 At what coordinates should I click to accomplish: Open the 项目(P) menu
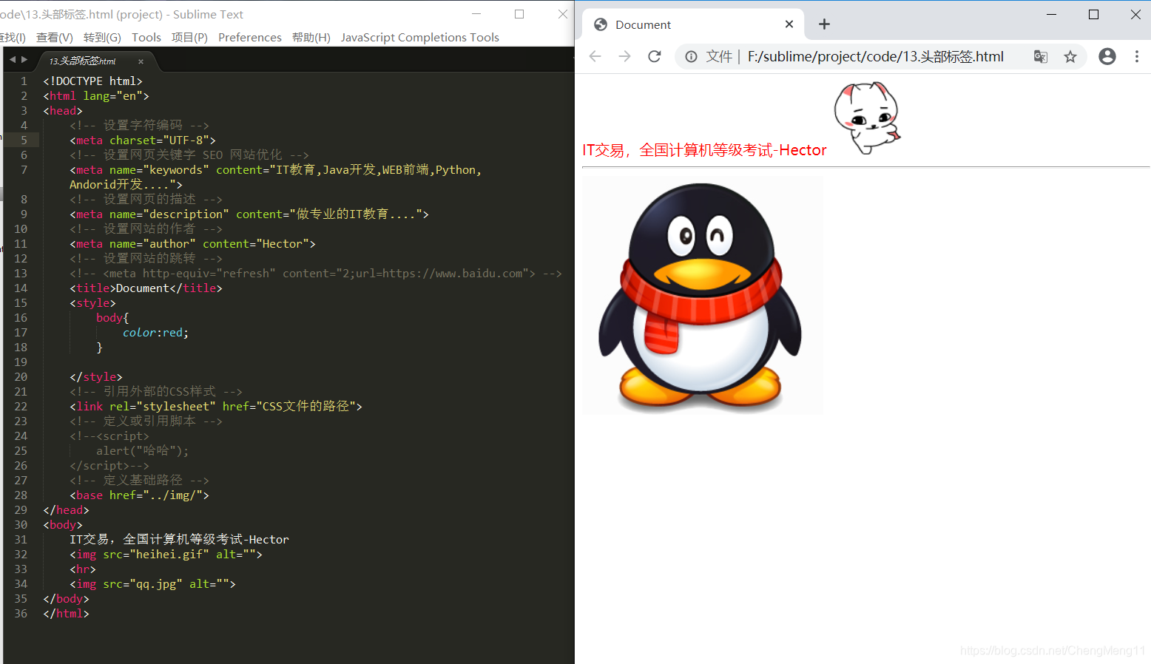(189, 38)
